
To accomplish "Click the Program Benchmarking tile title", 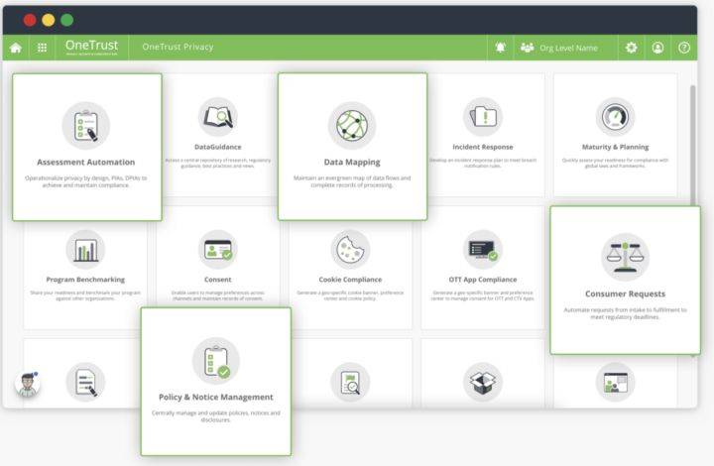I will (x=85, y=280).
